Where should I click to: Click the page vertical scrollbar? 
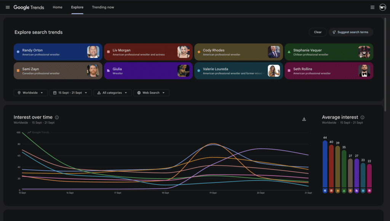(x=385, y=65)
